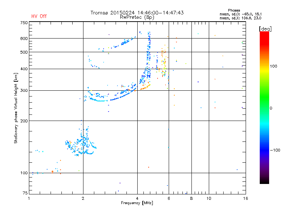Click the 'Frequency [MHz]' axis title
Viewport: 289px width, 216px height.
[137, 203]
